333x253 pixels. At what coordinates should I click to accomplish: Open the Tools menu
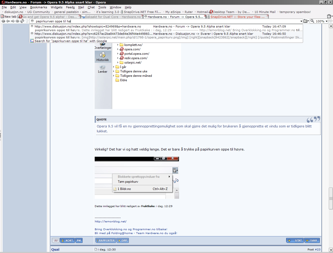point(102,7)
